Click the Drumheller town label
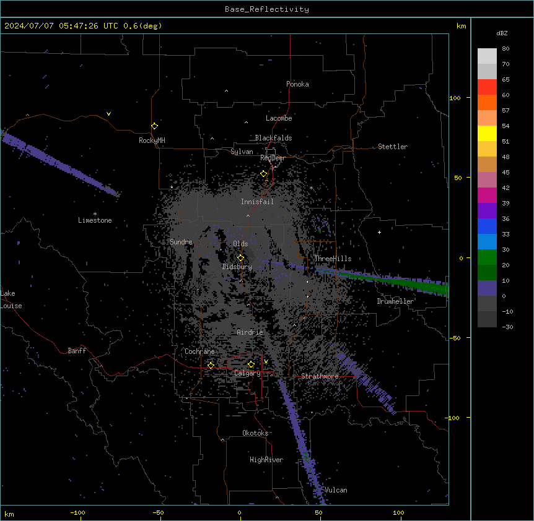The width and height of the screenshot is (534, 521). tap(395, 301)
